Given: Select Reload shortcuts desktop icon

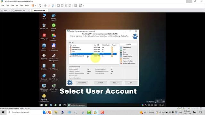Looking at the screenshot, I should [x=44, y=48].
